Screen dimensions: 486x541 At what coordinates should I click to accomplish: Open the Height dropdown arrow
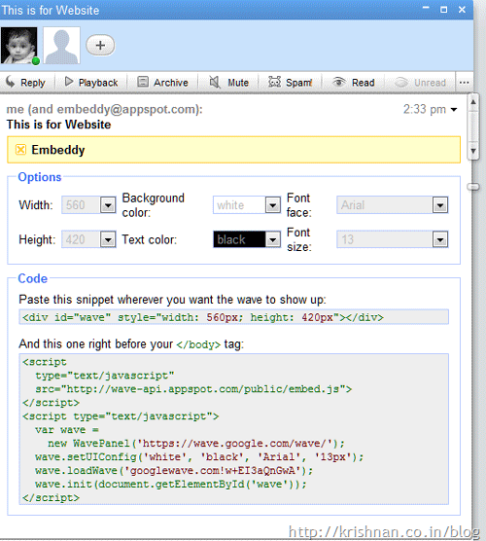[x=108, y=239]
